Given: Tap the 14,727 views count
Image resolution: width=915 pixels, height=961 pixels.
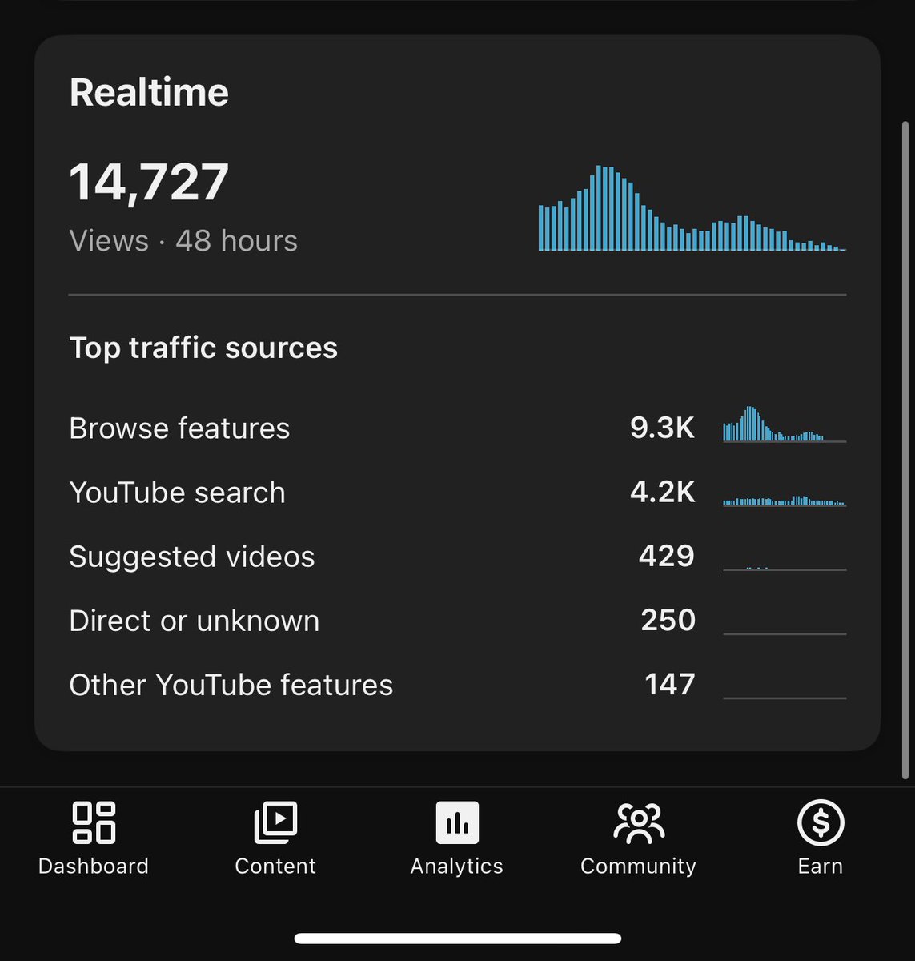Looking at the screenshot, I should 150,183.
